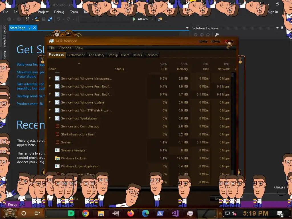Screen dimensions: 292x219
Task: Click Solution Explorer Properties wrench icon
Action: (217, 35)
